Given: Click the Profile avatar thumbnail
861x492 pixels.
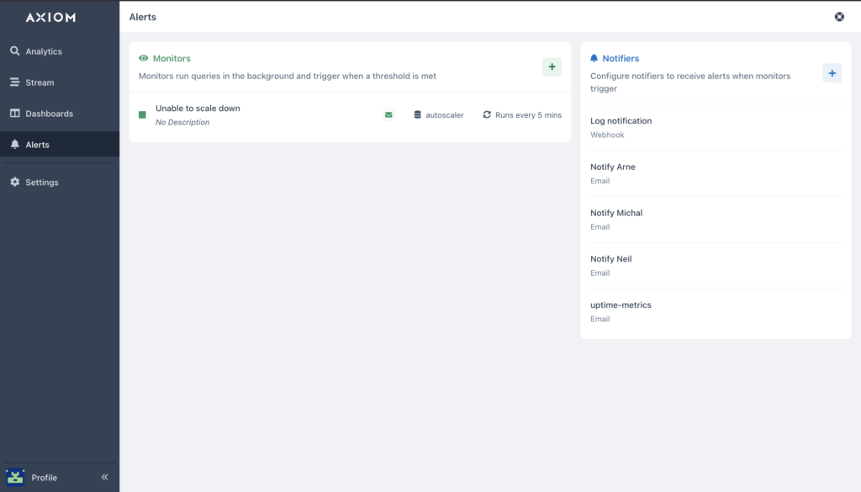Looking at the screenshot, I should click(15, 477).
